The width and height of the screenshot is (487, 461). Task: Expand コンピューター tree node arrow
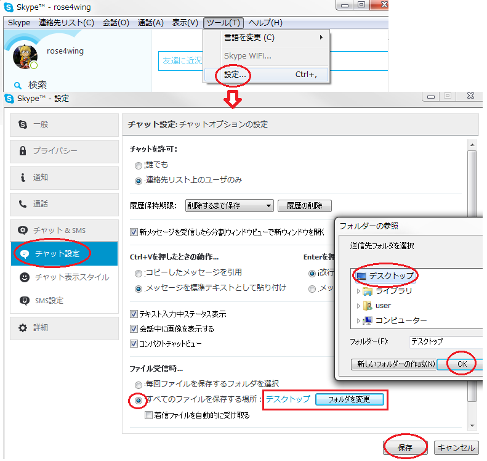point(358,321)
